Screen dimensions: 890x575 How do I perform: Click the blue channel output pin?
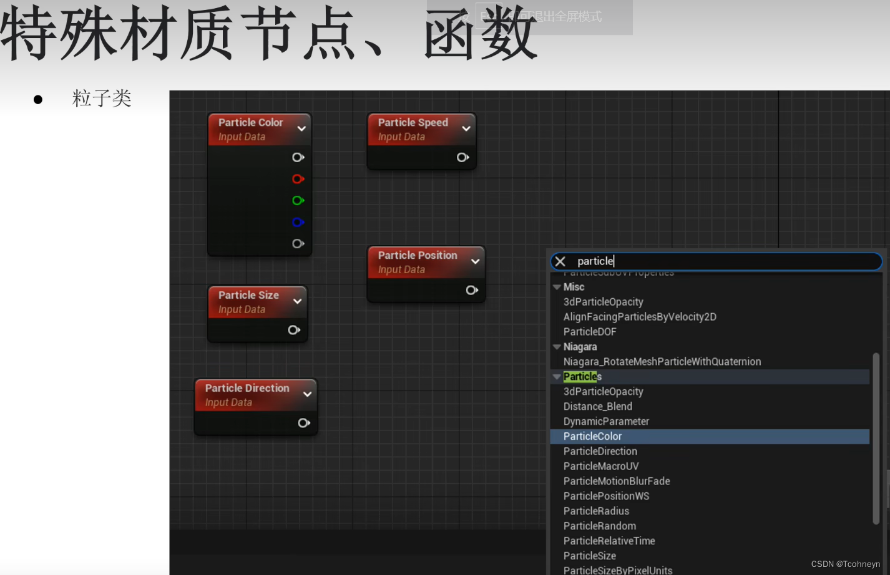[x=298, y=222]
